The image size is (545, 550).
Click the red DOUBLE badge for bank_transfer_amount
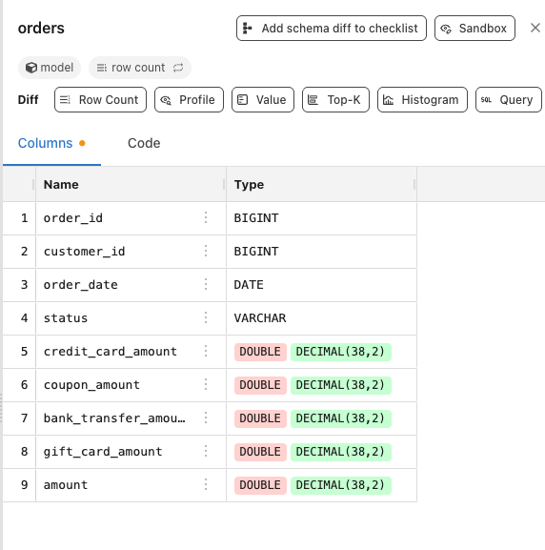tap(260, 418)
